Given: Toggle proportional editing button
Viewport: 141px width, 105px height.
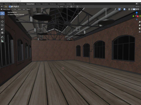Looking at the screenshot, I should [78, 6].
